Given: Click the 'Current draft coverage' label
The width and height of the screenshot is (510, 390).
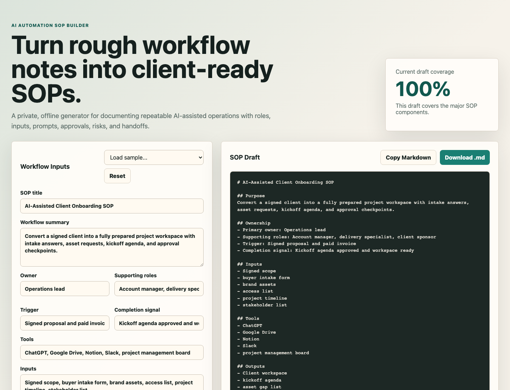Looking at the screenshot, I should pyautogui.click(x=425, y=72).
